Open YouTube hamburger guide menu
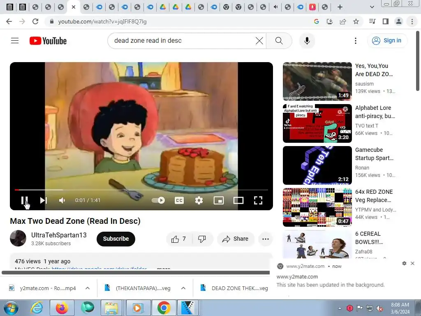The image size is (421, 316). click(15, 41)
